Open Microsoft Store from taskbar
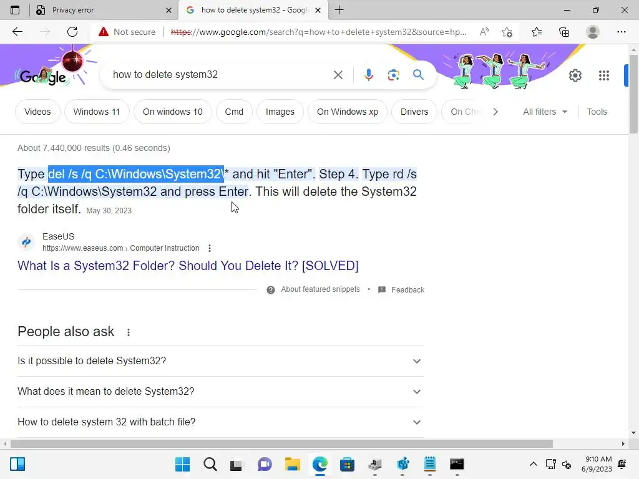Viewport: 639px width, 479px height. (347, 464)
